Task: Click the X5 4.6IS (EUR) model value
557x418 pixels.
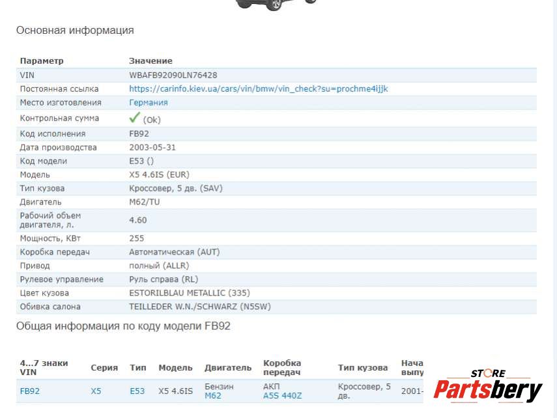Action: click(x=160, y=175)
